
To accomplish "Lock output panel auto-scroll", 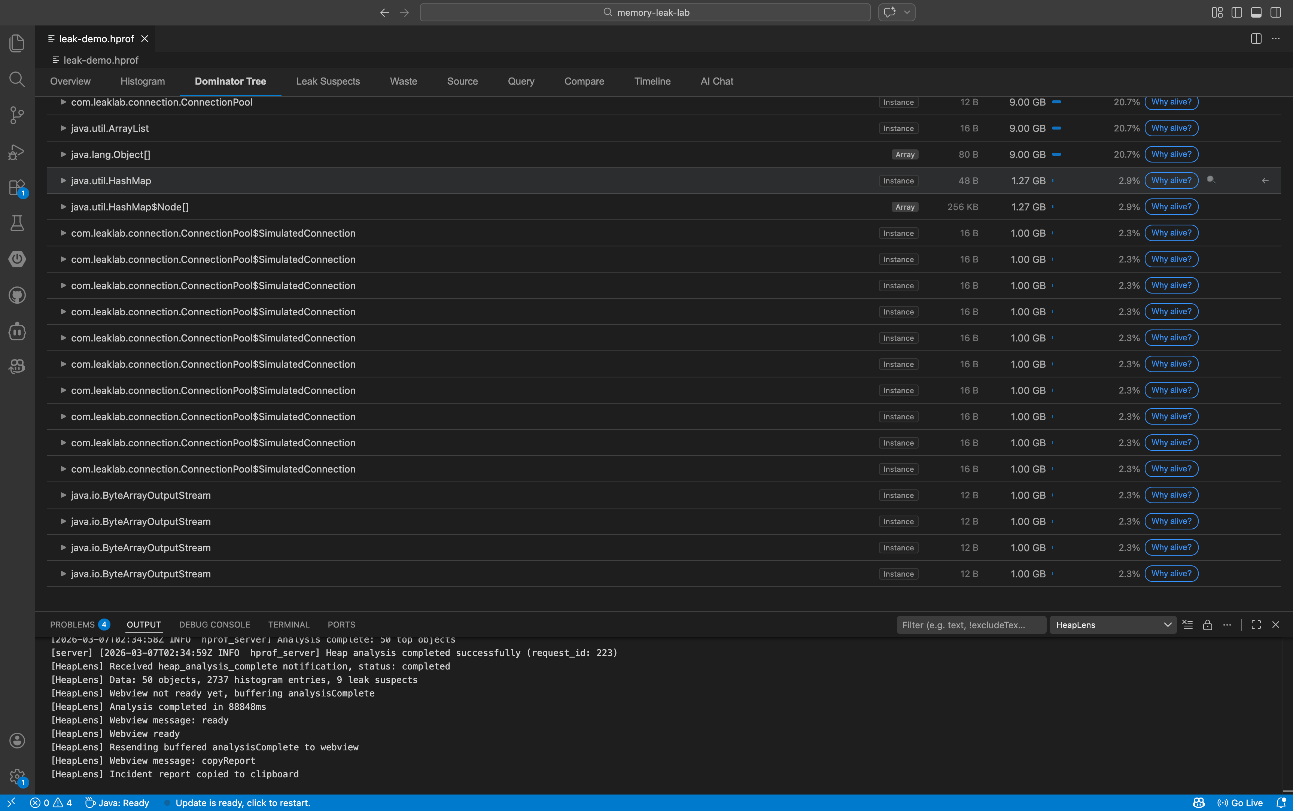I will (x=1207, y=625).
